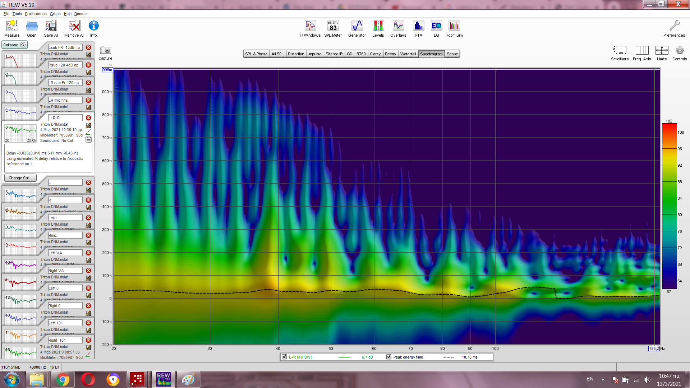Open graph Limits settings

coord(662,51)
